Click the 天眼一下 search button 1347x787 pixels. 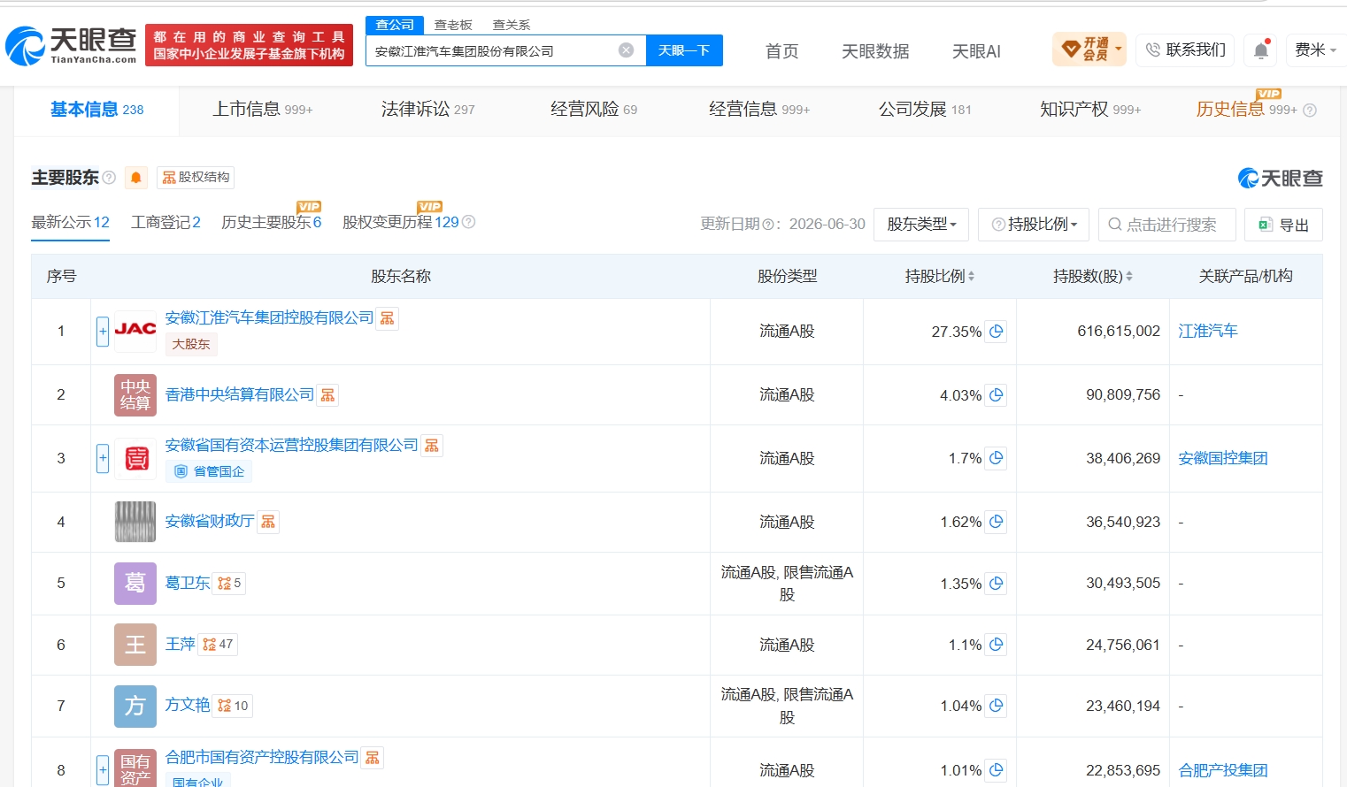(x=684, y=50)
